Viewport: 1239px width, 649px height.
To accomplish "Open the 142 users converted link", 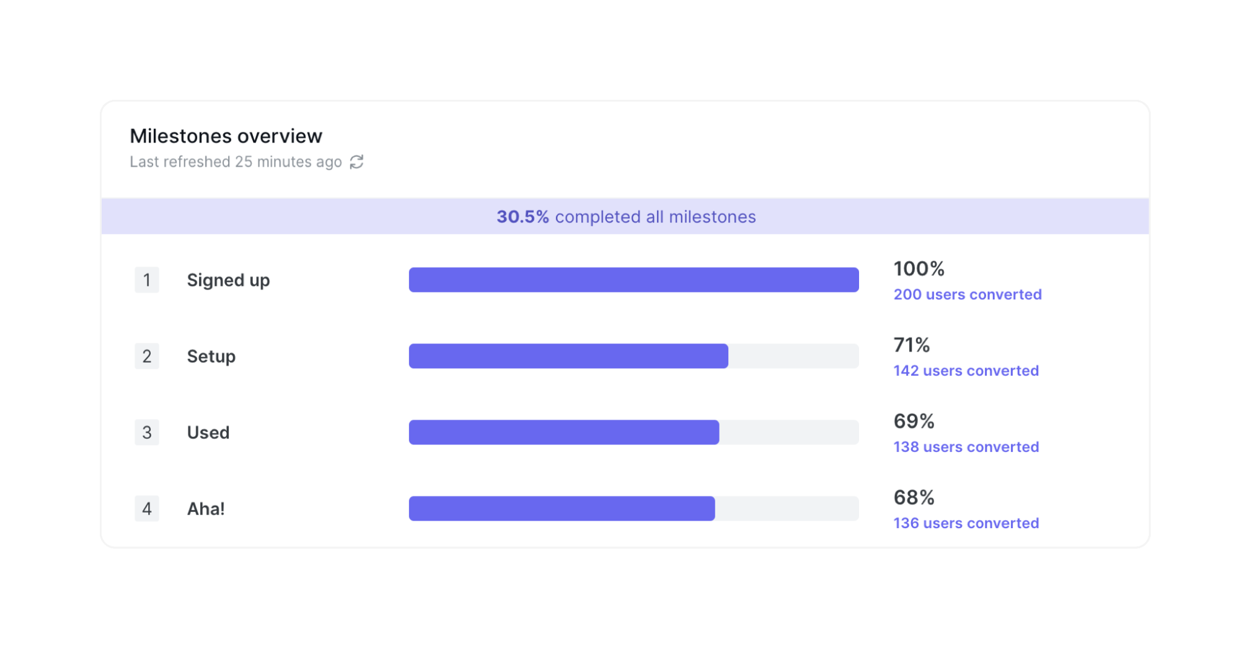I will (x=965, y=371).
